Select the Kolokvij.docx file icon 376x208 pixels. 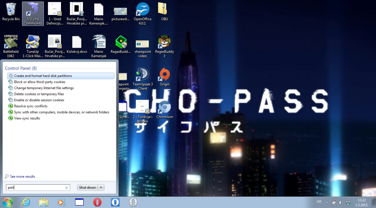[77, 45]
